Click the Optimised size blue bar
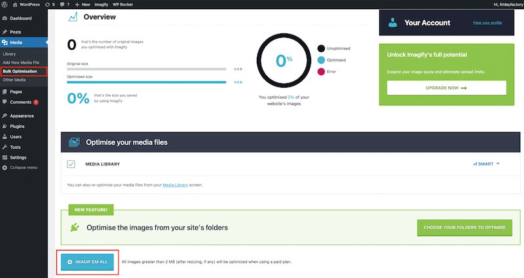524x278 pixels. (146, 82)
